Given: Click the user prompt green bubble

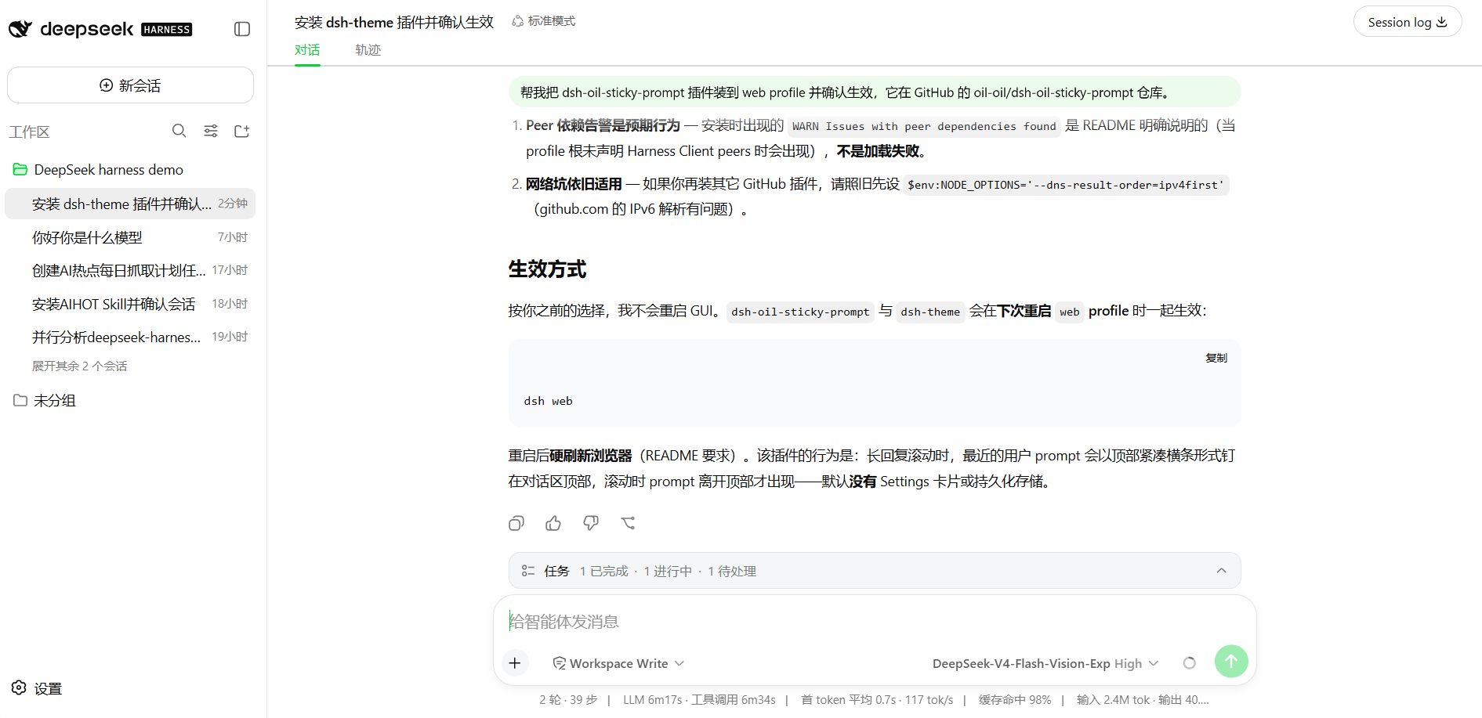Looking at the screenshot, I should coord(875,92).
